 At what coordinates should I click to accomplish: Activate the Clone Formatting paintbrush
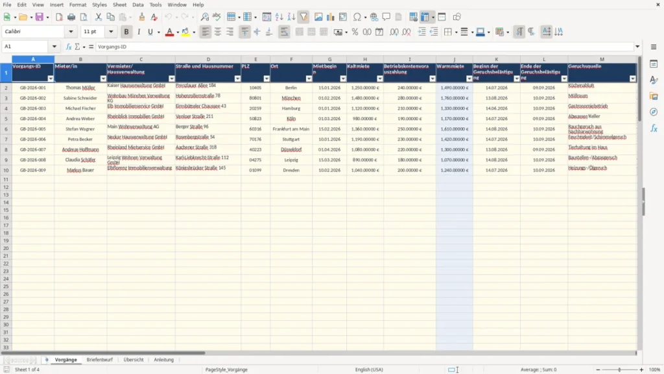[x=142, y=17]
